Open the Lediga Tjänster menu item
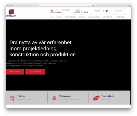This screenshot has width=137, height=116. point(107,17)
